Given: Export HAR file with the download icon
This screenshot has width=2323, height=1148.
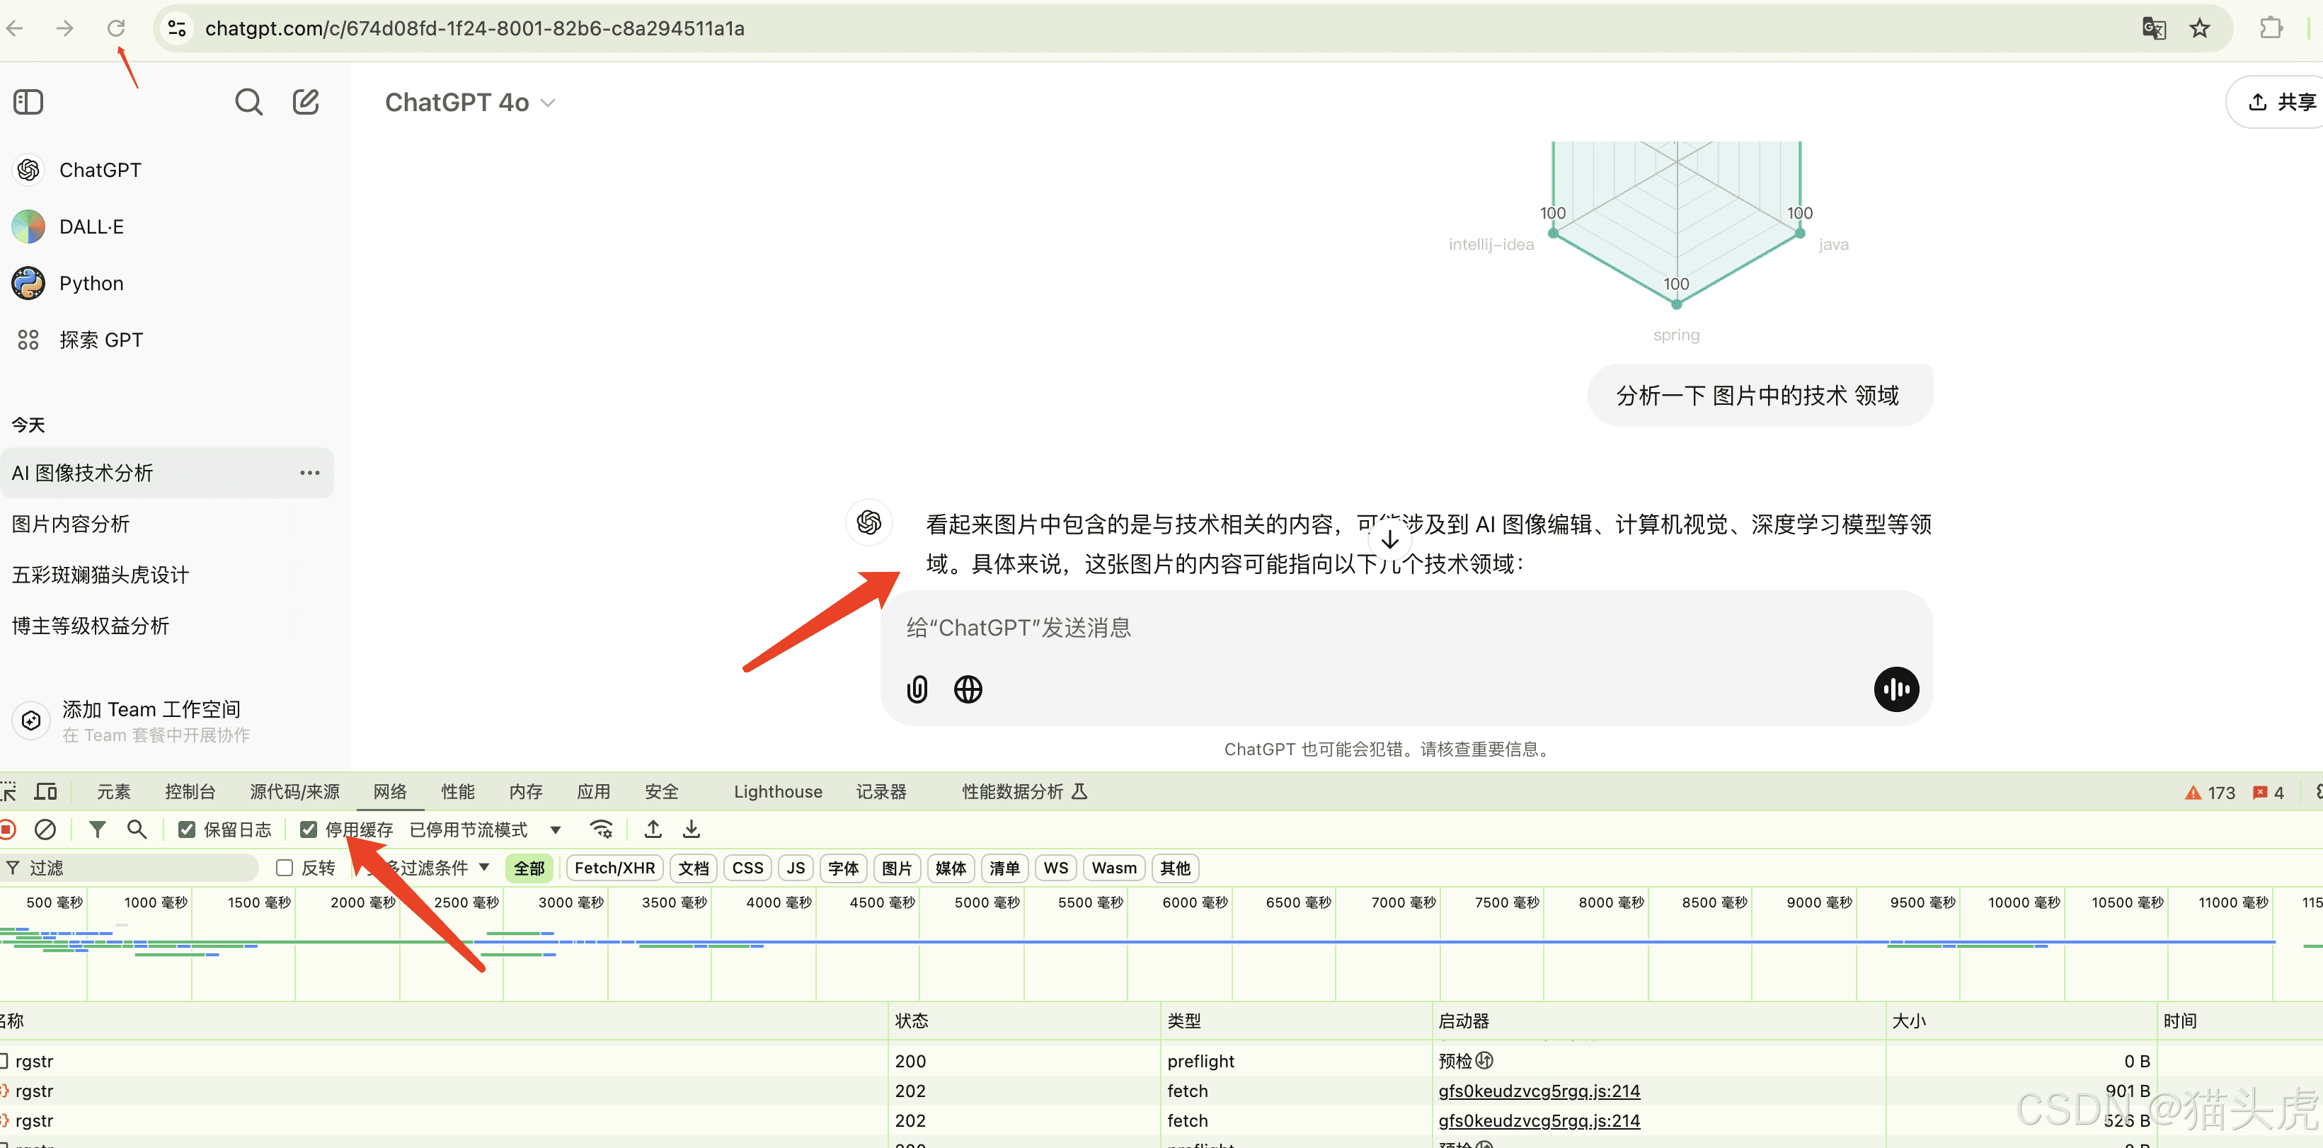Looking at the screenshot, I should coord(691,829).
